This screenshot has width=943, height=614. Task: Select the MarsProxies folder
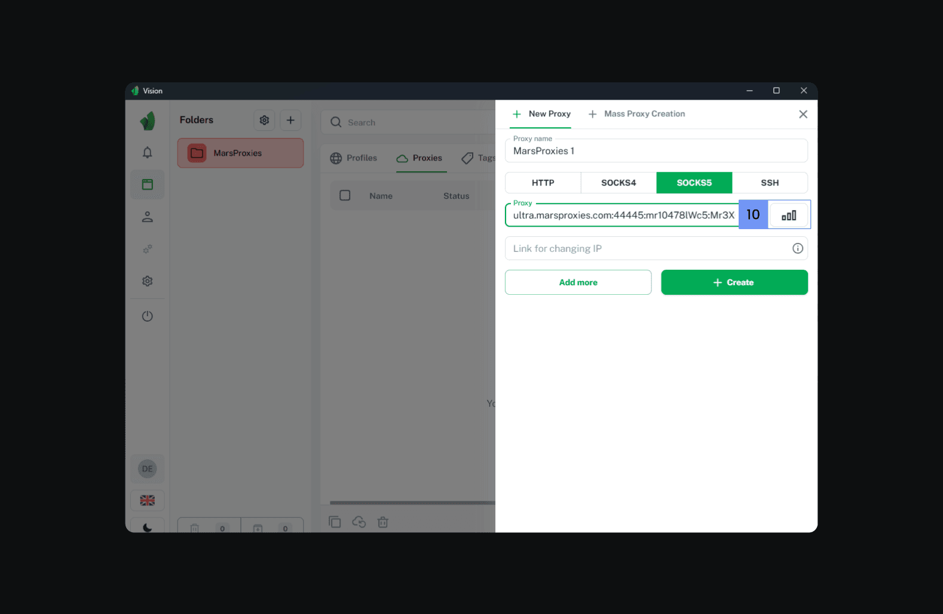(x=241, y=153)
